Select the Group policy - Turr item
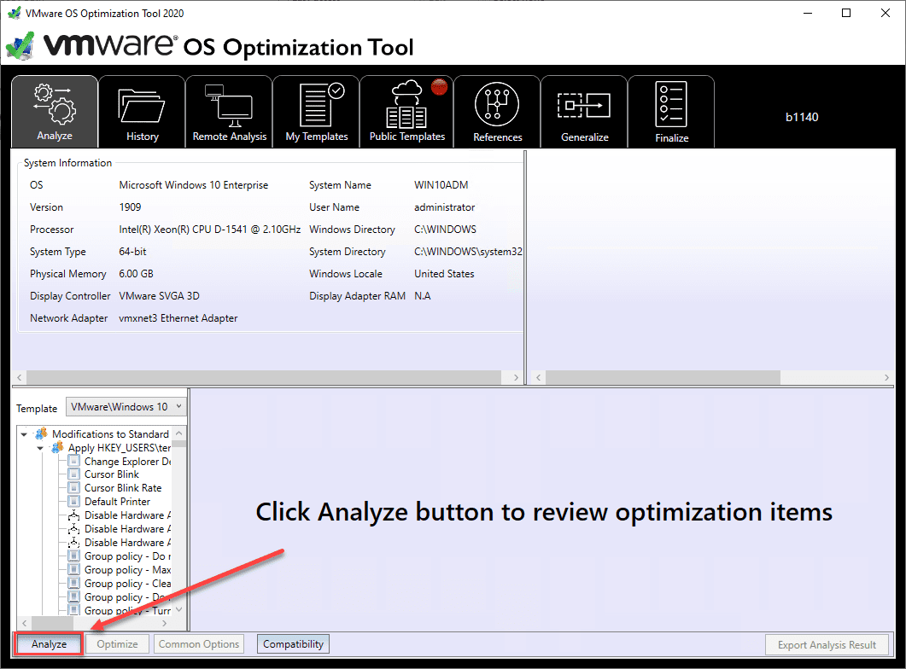The width and height of the screenshot is (906, 669). pyautogui.click(x=127, y=611)
